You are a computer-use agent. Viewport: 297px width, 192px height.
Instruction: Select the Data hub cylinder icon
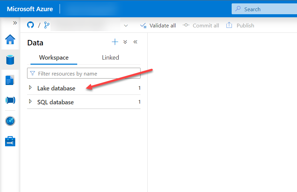[10, 60]
